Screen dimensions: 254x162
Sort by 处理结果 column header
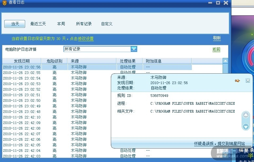click(x=129, y=61)
